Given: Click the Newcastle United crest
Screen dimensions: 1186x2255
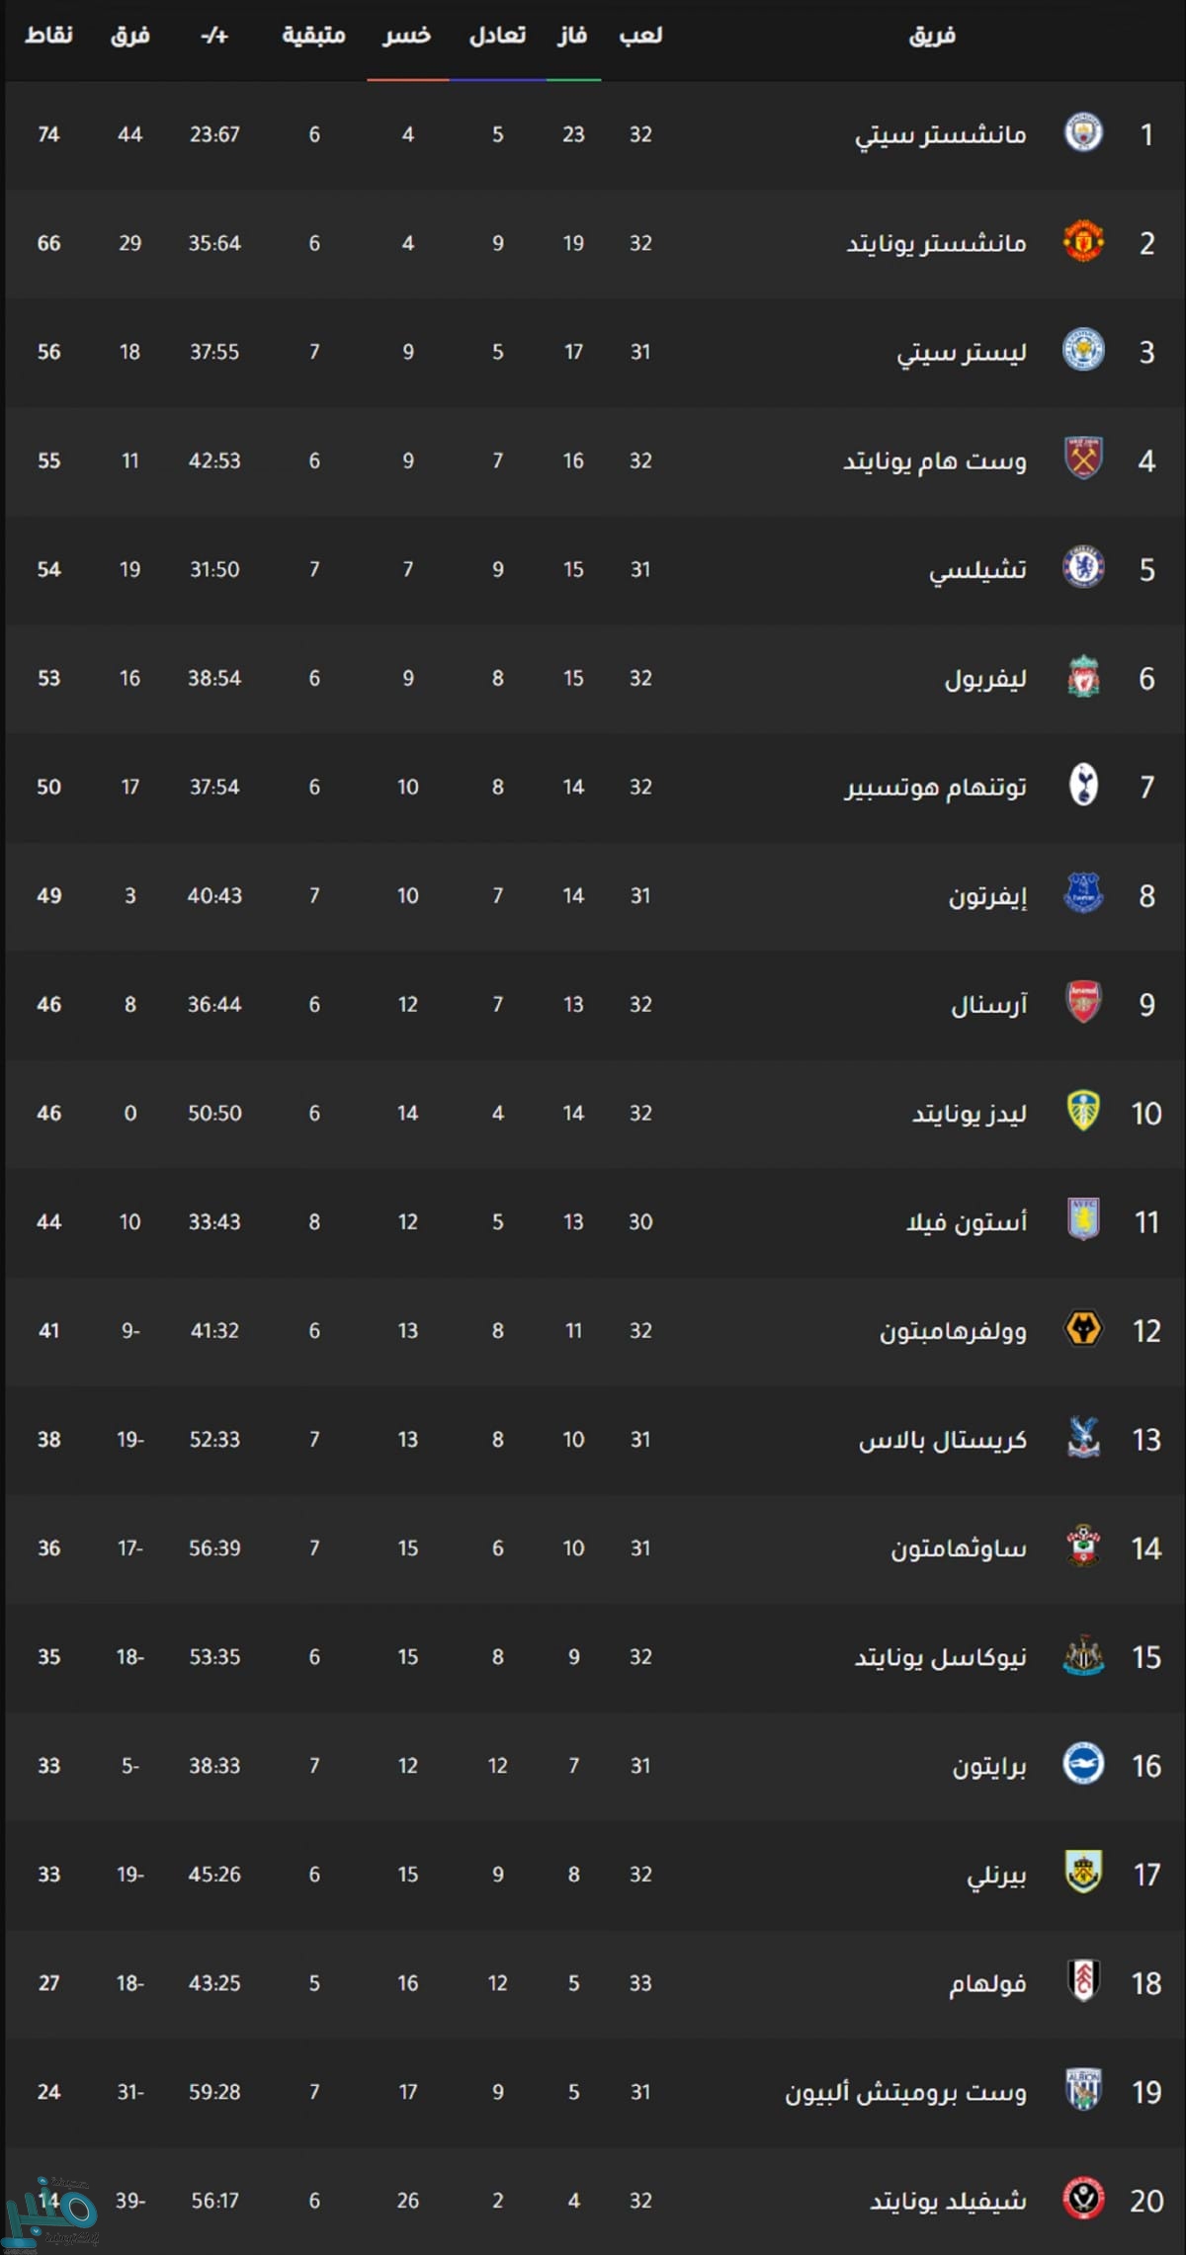Looking at the screenshot, I should coord(1083,1655).
